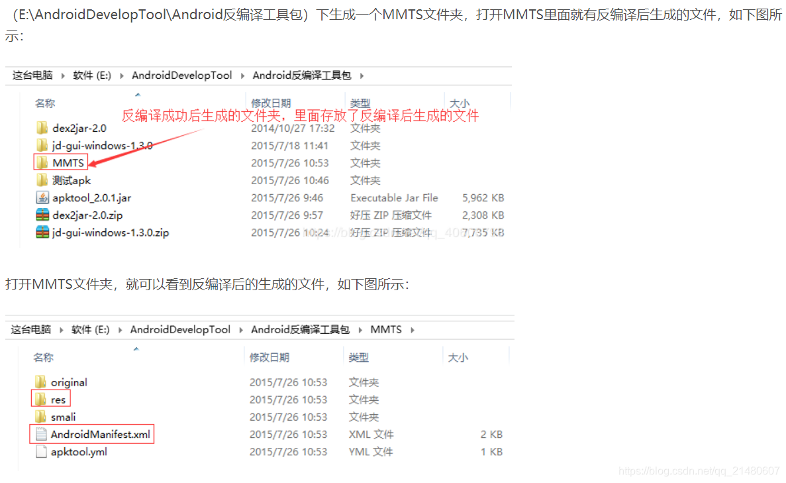This screenshot has width=786, height=483.
Task: Sort by 名称 column in MMTS window
Action: tap(44, 358)
